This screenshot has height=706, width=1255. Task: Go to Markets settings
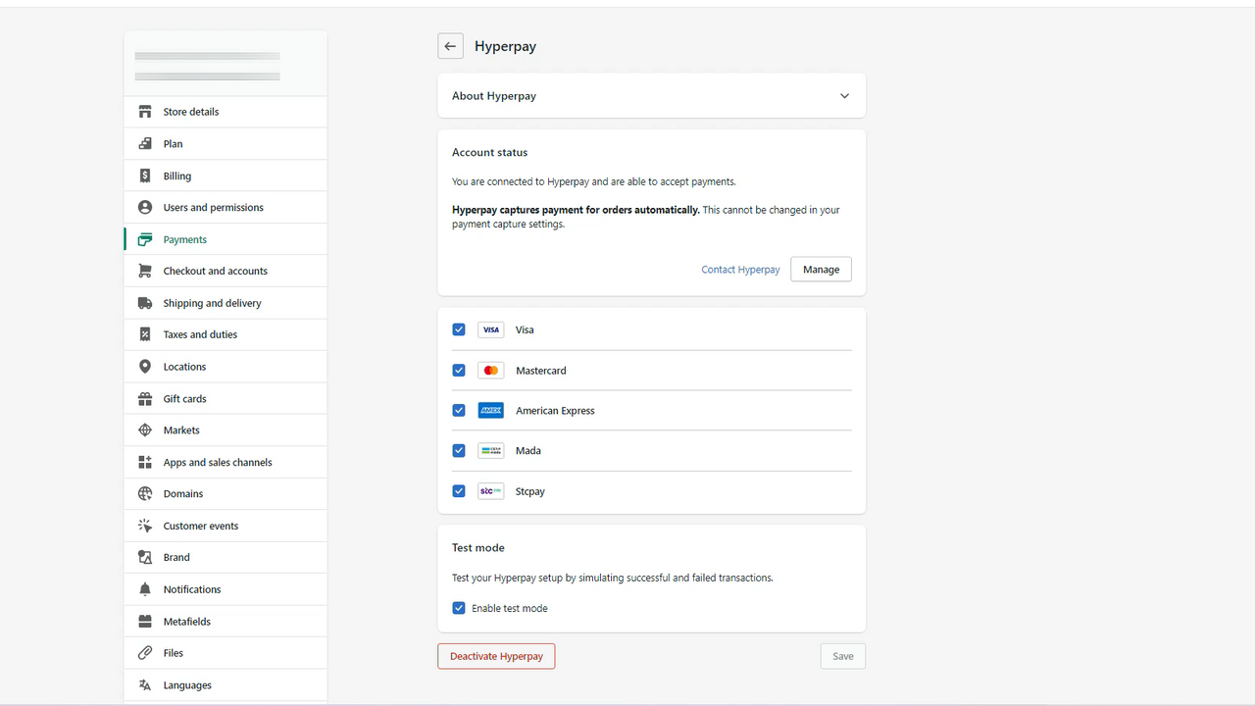pos(226,430)
